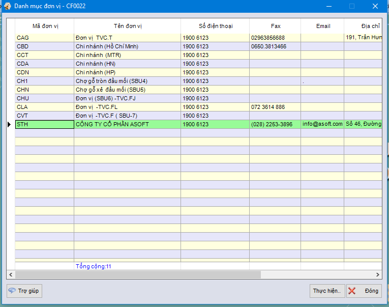The width and height of the screenshot is (389, 307).
Task: Click the app icon in title bar
Action: click(8, 6)
